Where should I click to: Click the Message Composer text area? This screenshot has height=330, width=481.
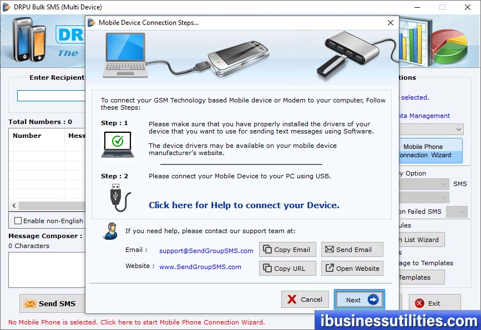tap(47, 270)
